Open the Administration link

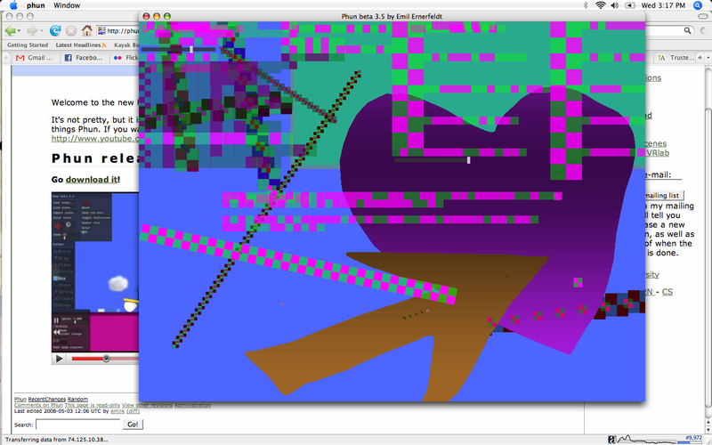(x=192, y=405)
